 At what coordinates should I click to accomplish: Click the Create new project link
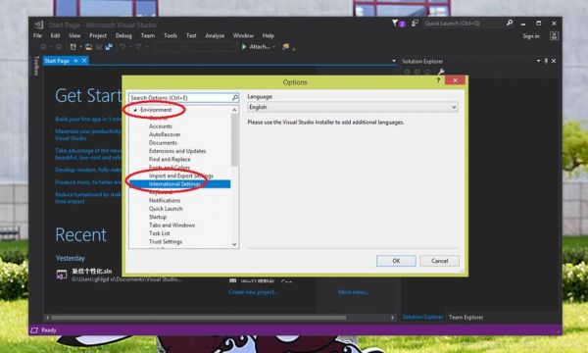[x=253, y=292]
